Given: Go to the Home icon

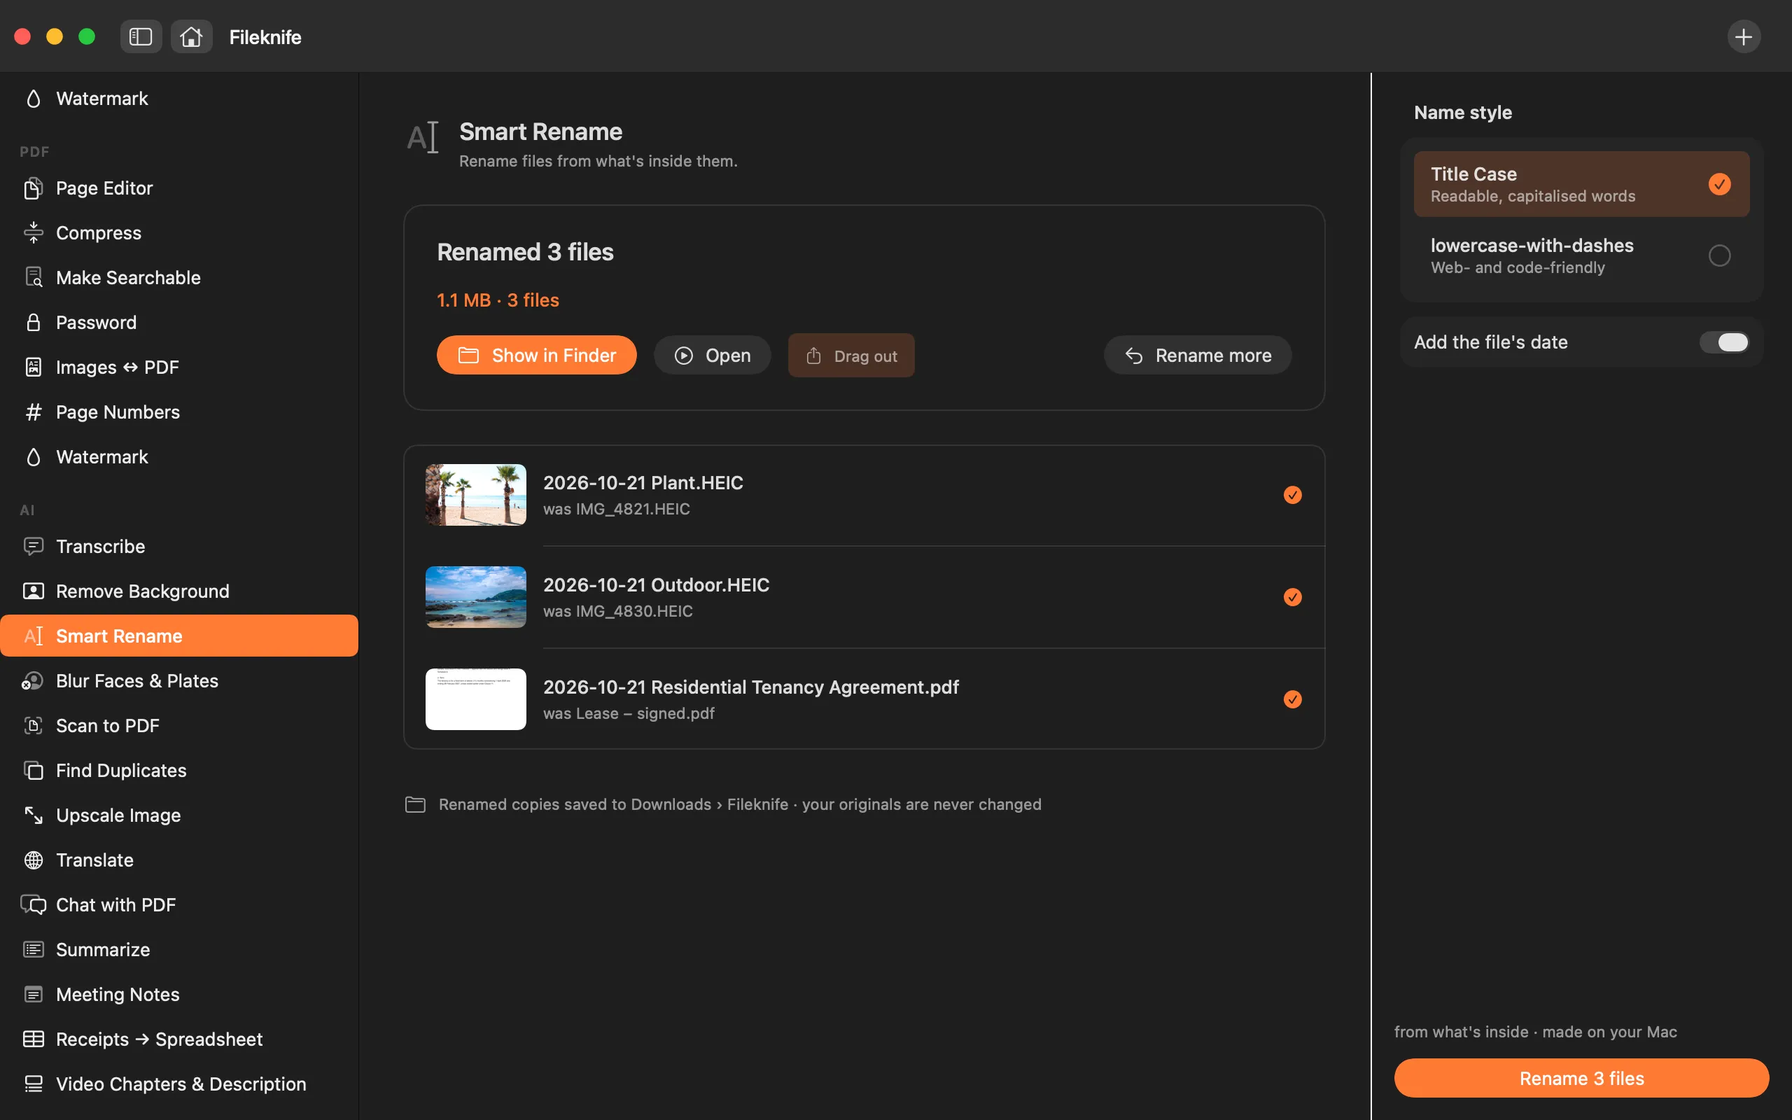Looking at the screenshot, I should 191,36.
